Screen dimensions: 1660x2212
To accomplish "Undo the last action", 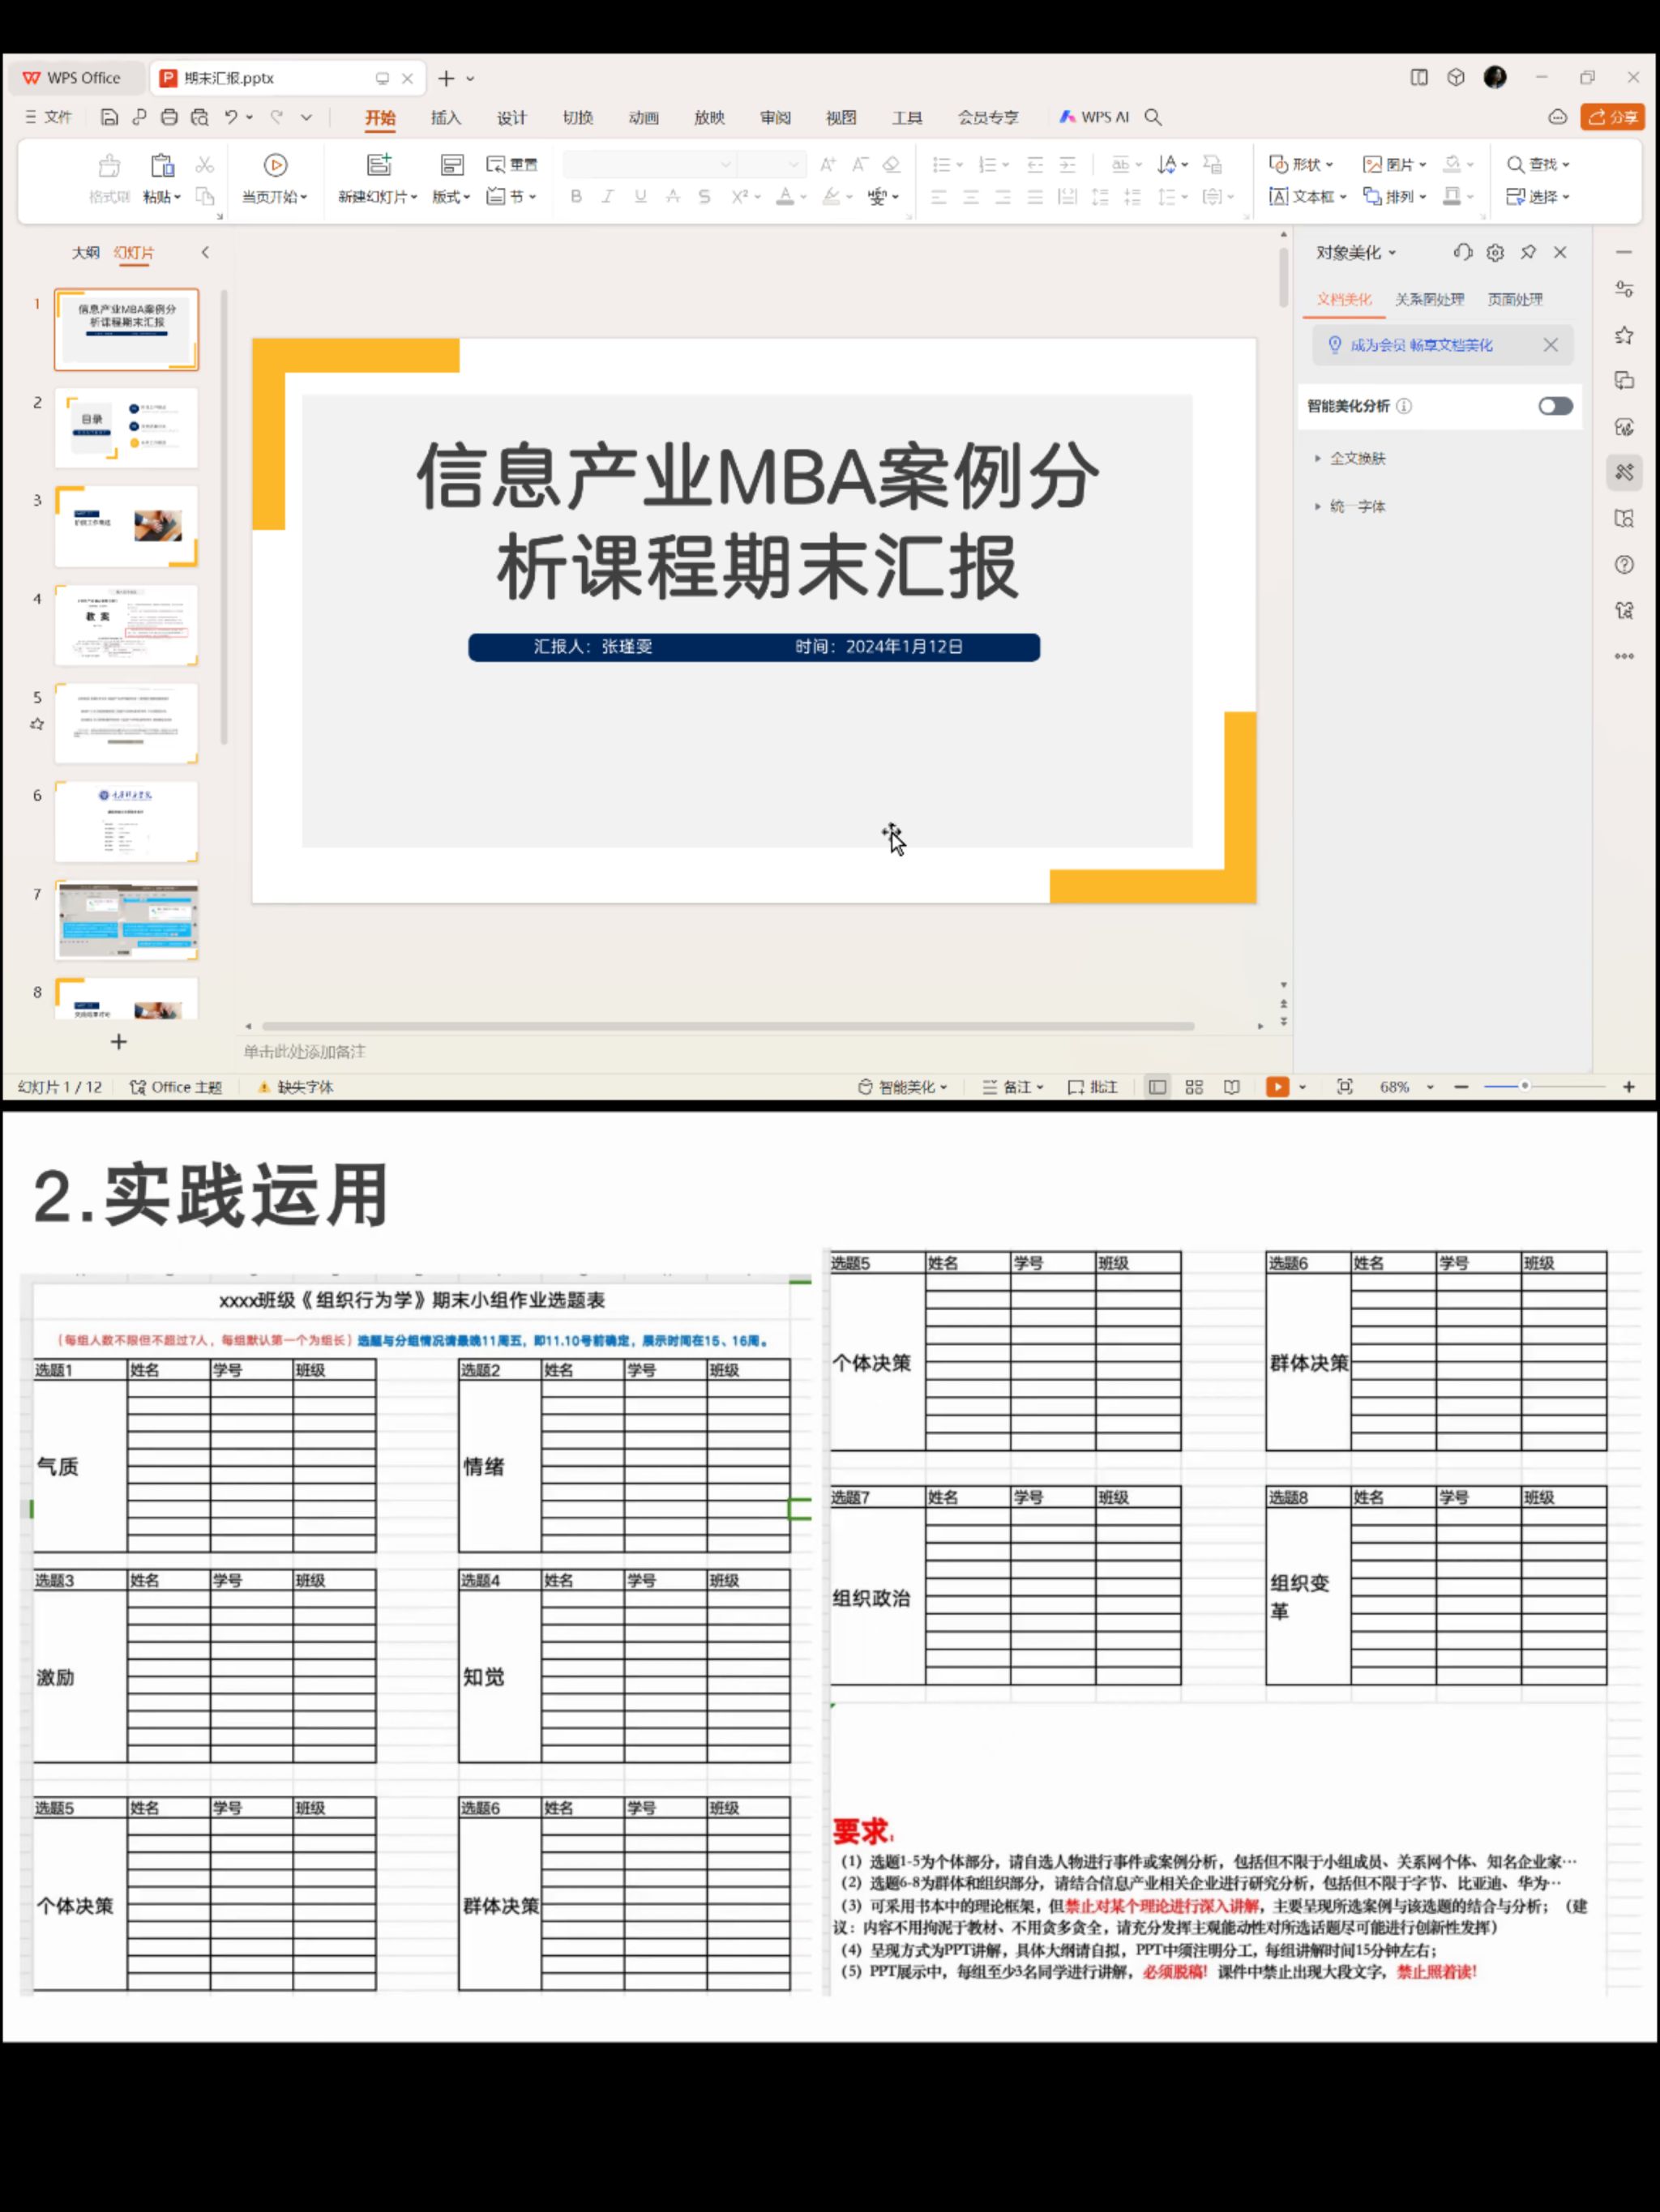I will pos(231,117).
